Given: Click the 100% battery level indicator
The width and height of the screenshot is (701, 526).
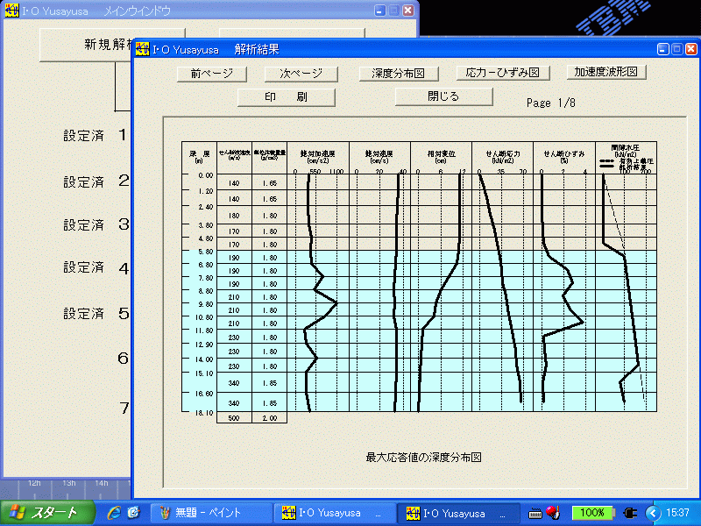Looking at the screenshot, I should [593, 513].
